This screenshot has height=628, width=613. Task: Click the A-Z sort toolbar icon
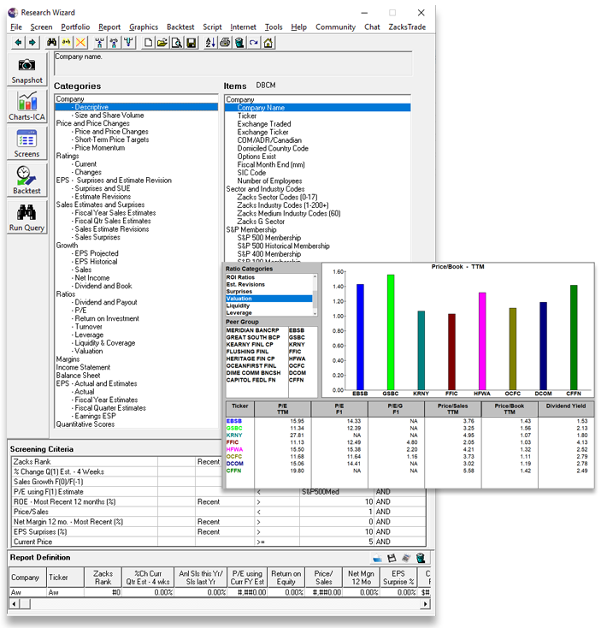click(210, 43)
